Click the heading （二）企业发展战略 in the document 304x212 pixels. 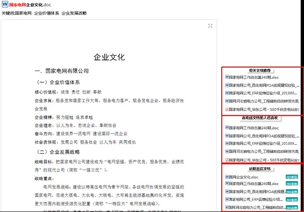pyautogui.click(x=57, y=152)
